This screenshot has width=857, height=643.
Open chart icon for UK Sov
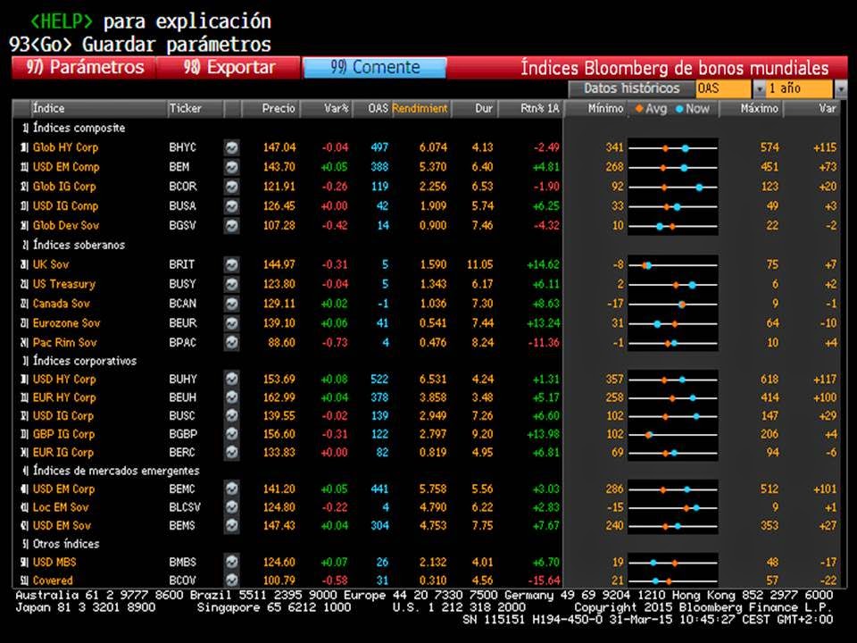click(x=232, y=264)
